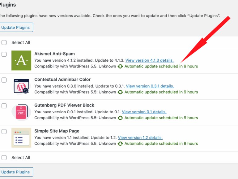238x179 pixels.
Task: Tick the Simple Site Map Page checkbox
Action: (x=4, y=131)
